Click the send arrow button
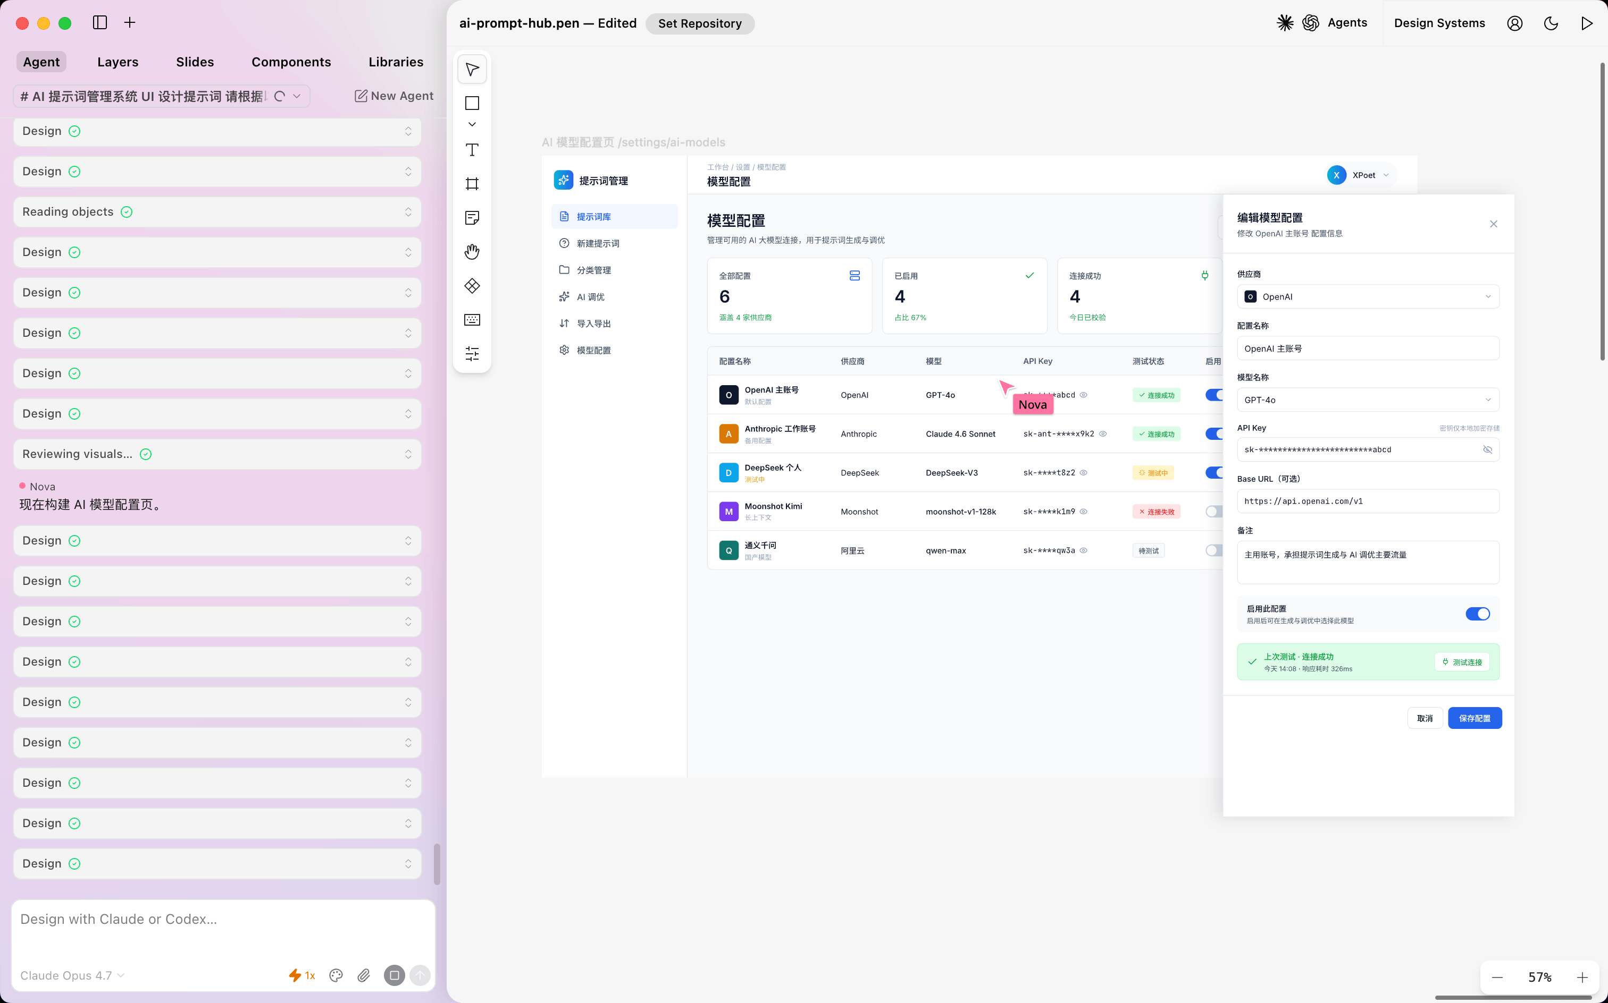The width and height of the screenshot is (1608, 1003). pos(420,975)
